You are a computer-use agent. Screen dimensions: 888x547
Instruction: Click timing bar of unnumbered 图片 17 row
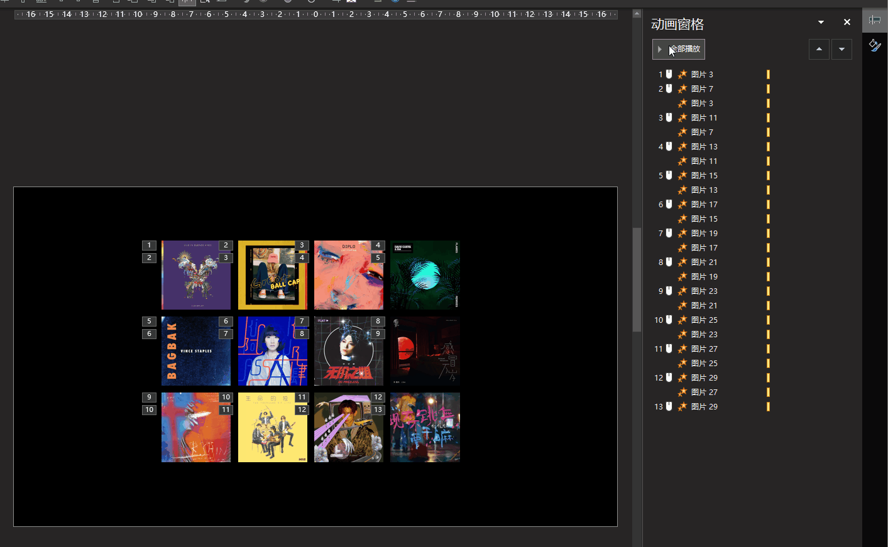coord(768,247)
